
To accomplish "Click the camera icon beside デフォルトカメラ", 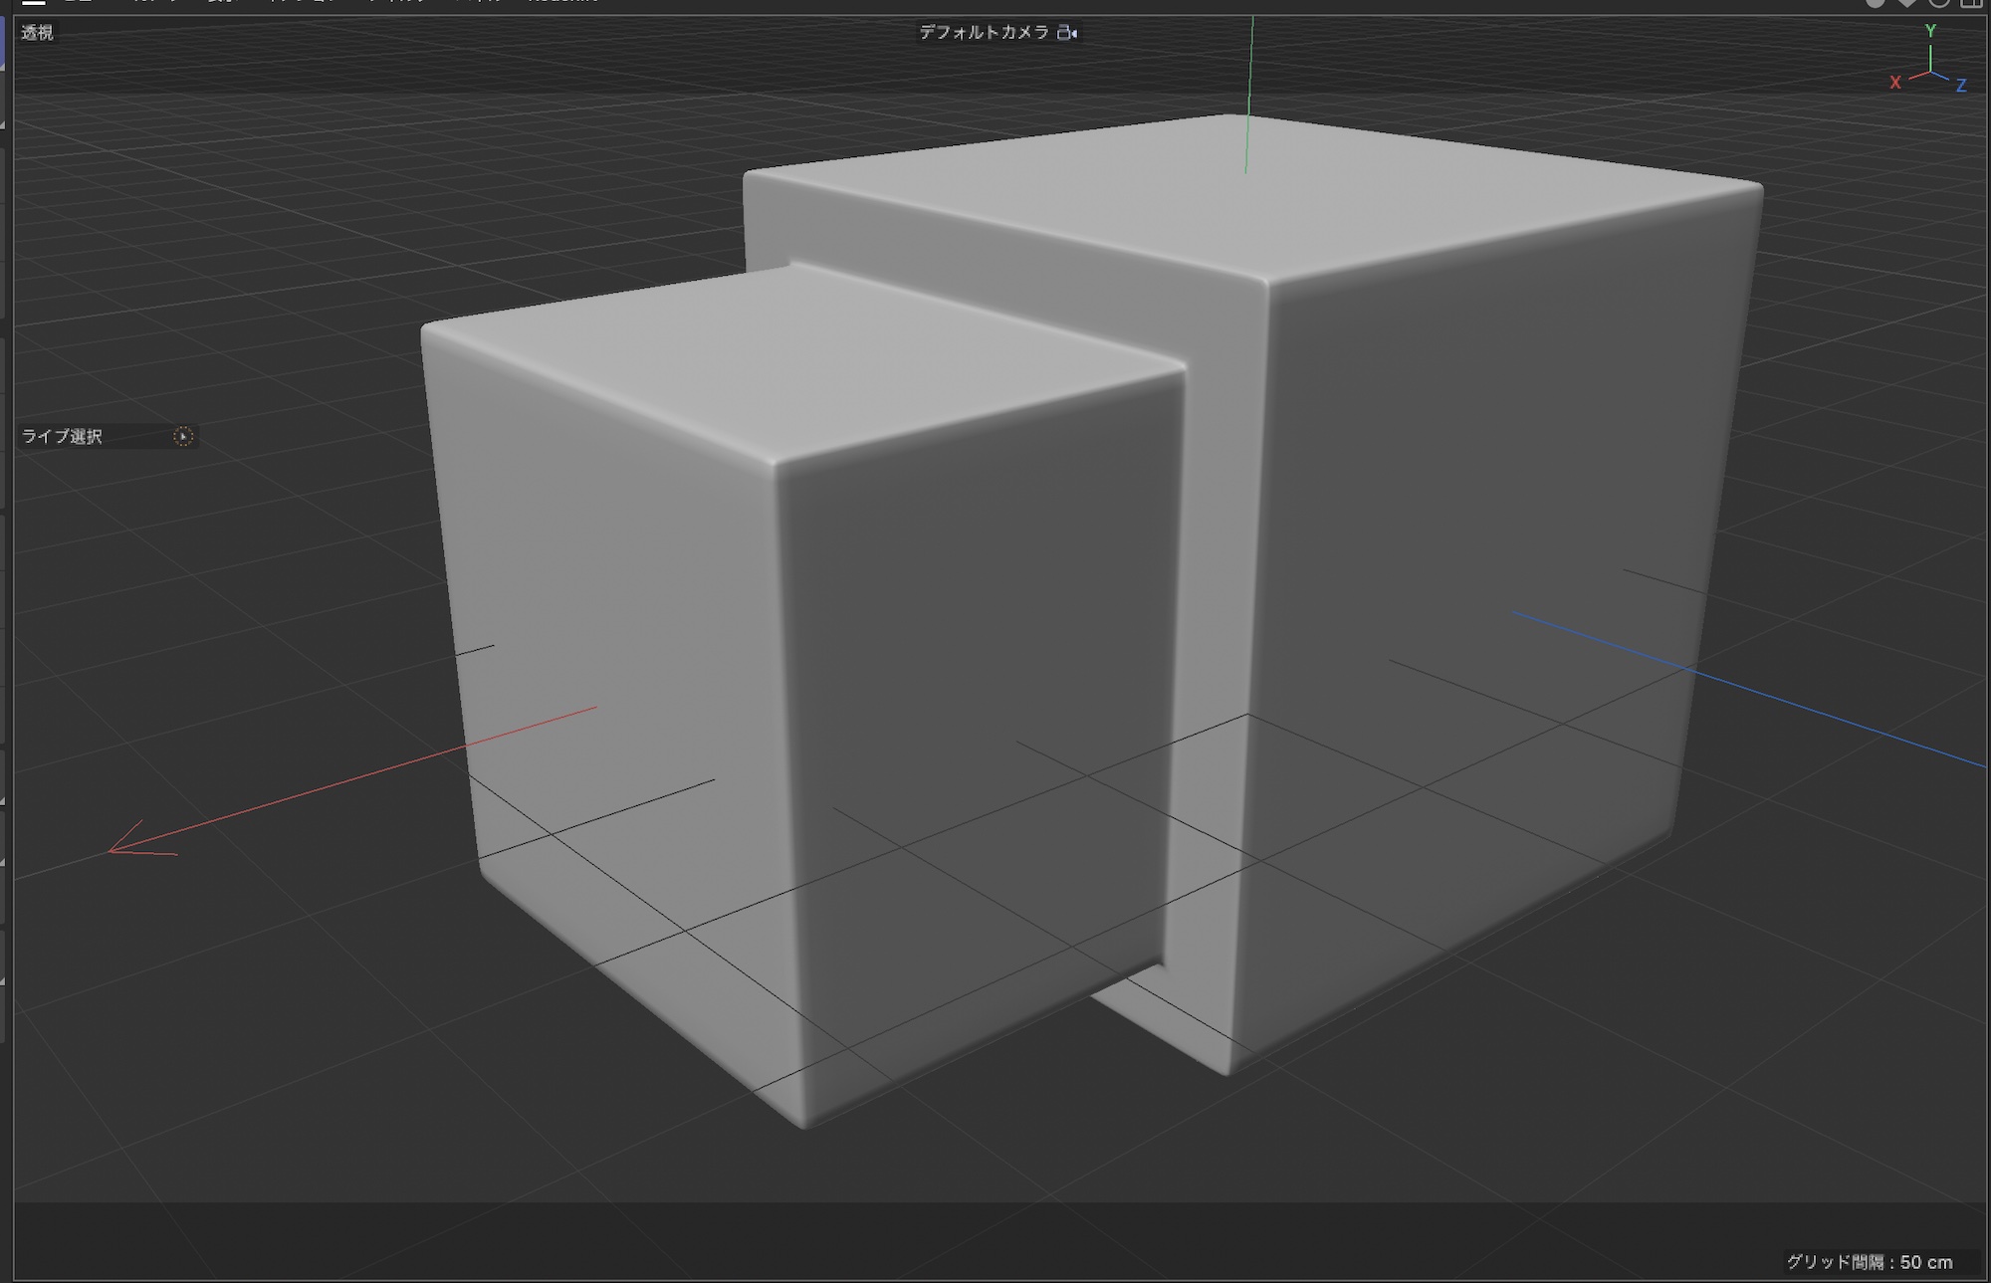I will tap(1067, 33).
